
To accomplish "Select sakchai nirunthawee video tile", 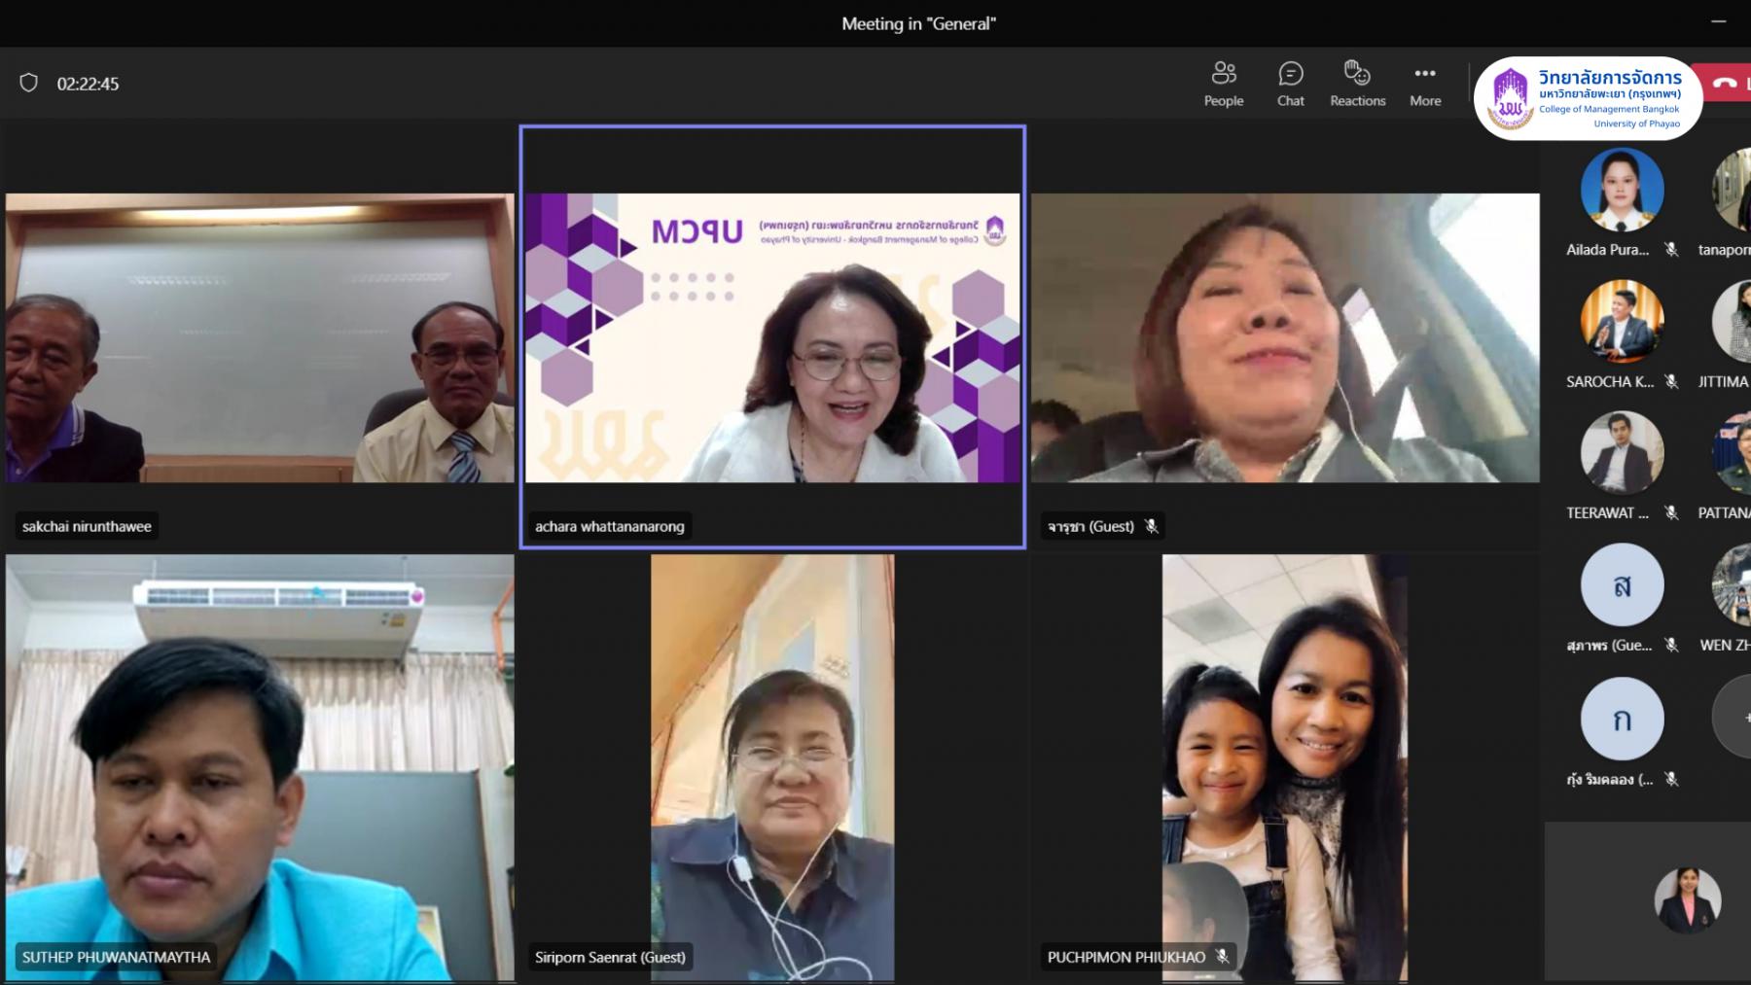I will click(260, 337).
